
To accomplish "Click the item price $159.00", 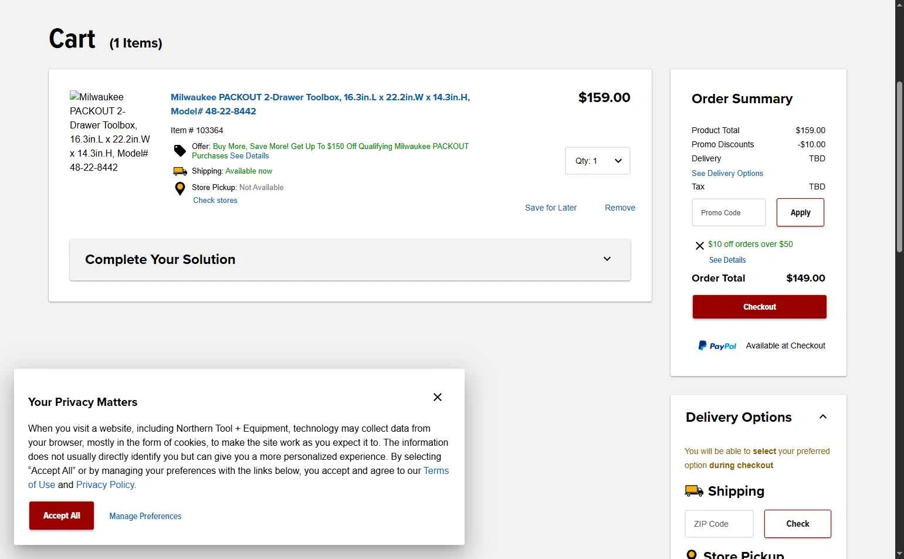I will pyautogui.click(x=604, y=97).
